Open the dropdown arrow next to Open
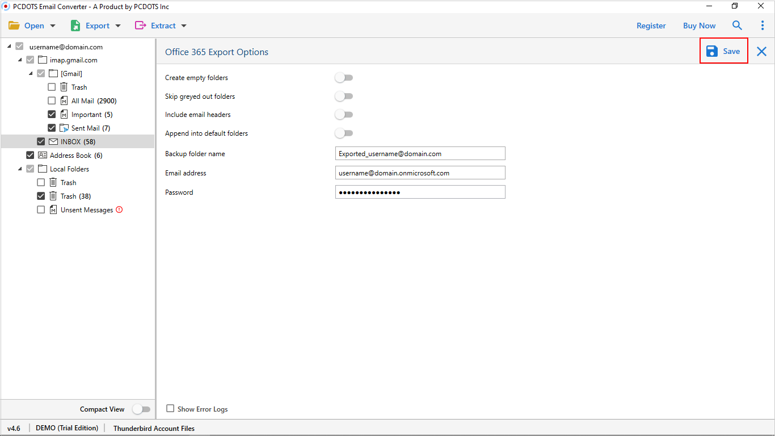775x436 pixels. coord(53,26)
